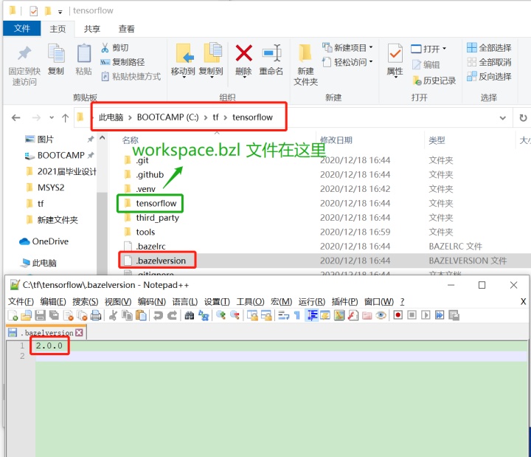Open the 移动到 dropdown
Viewport: 531px width, 457px height.
pyautogui.click(x=184, y=78)
